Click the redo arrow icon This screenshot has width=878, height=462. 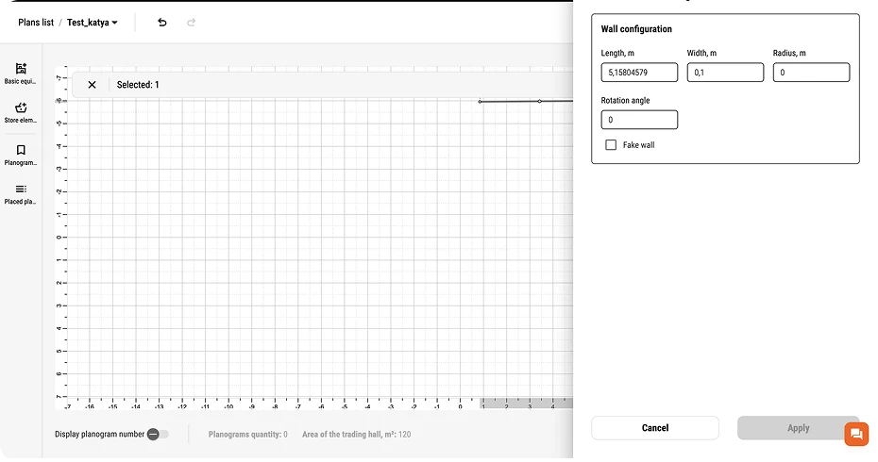coord(192,23)
